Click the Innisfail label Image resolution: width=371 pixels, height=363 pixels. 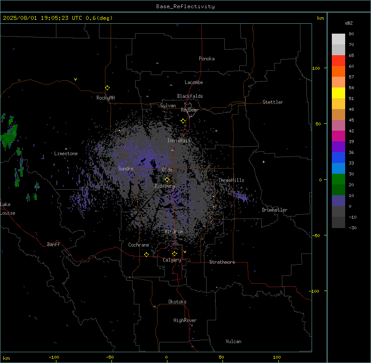[x=179, y=141]
